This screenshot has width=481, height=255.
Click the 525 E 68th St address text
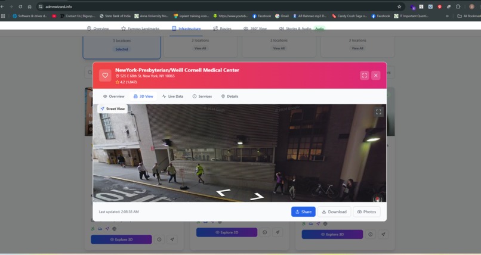(x=147, y=76)
